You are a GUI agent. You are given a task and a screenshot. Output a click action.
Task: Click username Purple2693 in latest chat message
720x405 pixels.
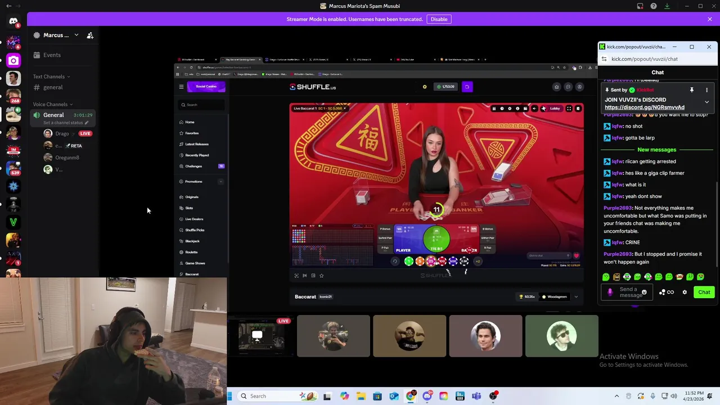coord(618,254)
